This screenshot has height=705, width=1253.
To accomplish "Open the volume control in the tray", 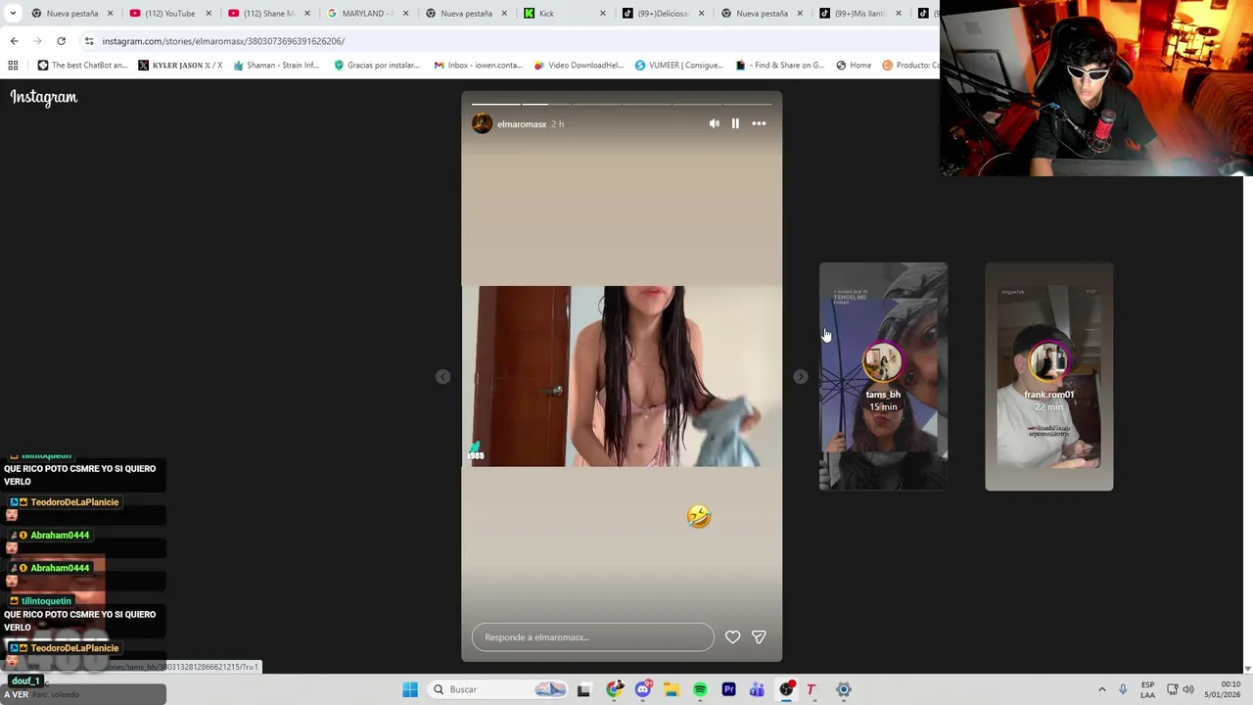I will click(1188, 689).
